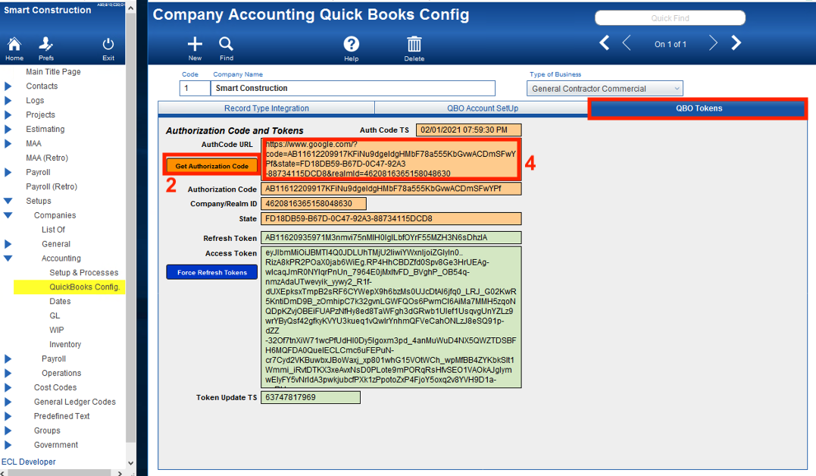Click the ECL Developer link
The image size is (816, 476).
tap(29, 462)
